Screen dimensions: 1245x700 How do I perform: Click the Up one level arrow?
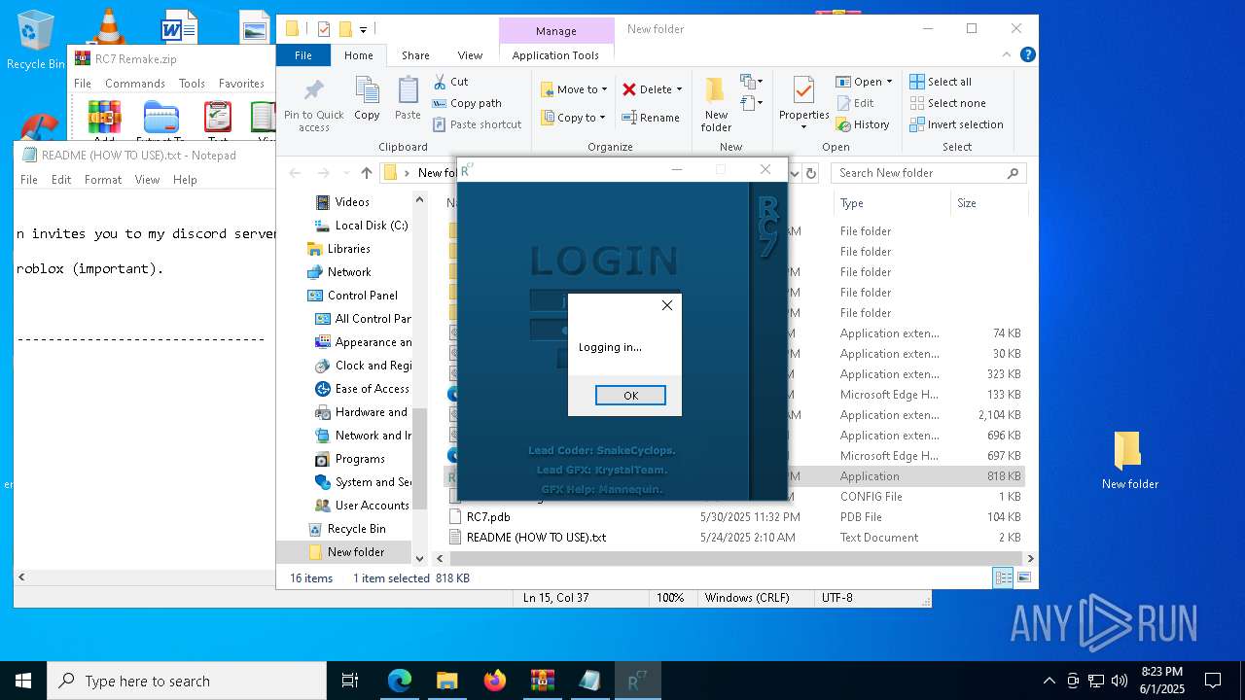(x=366, y=173)
